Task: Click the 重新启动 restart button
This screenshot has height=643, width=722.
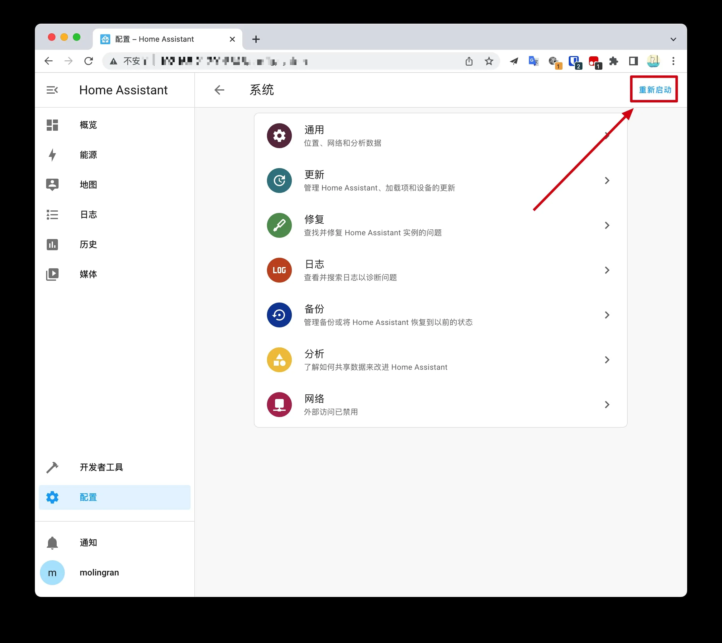Action: 654,90
